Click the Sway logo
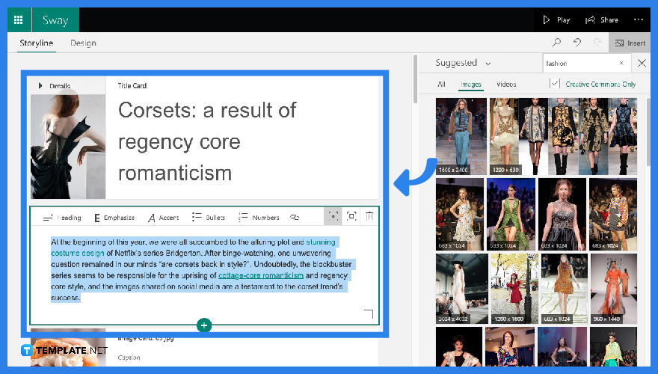 pos(55,19)
